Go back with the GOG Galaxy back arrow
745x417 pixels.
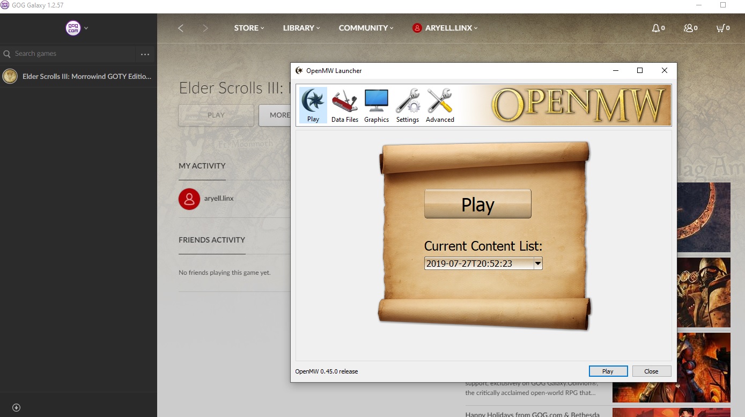coord(181,28)
